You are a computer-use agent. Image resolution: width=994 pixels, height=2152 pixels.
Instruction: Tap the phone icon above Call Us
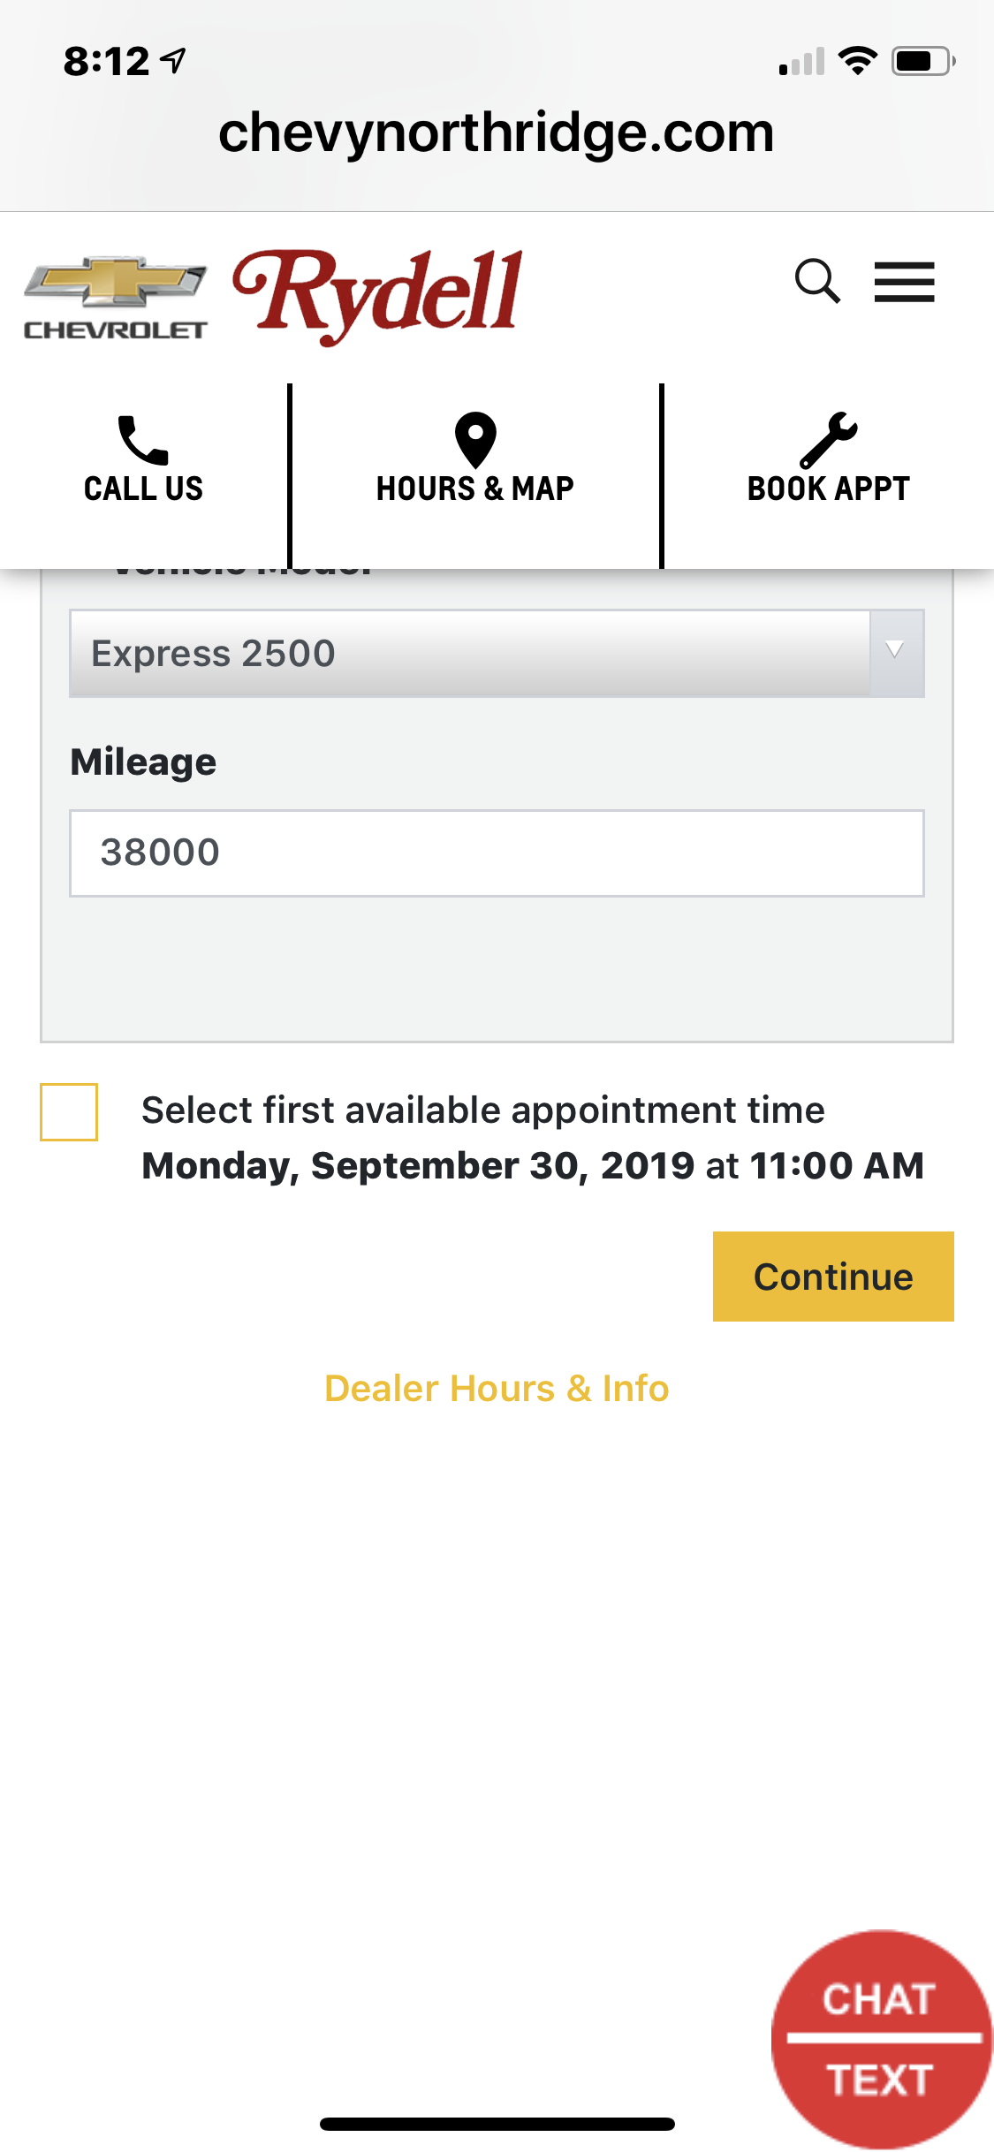142,439
